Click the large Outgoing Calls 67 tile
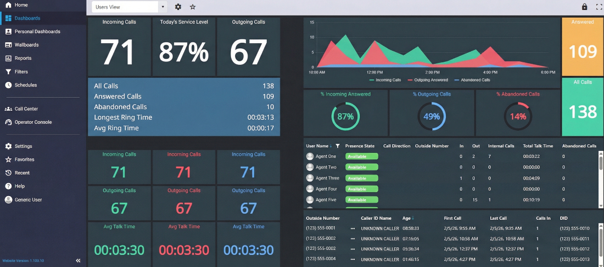This screenshot has height=267, width=604. (x=249, y=47)
